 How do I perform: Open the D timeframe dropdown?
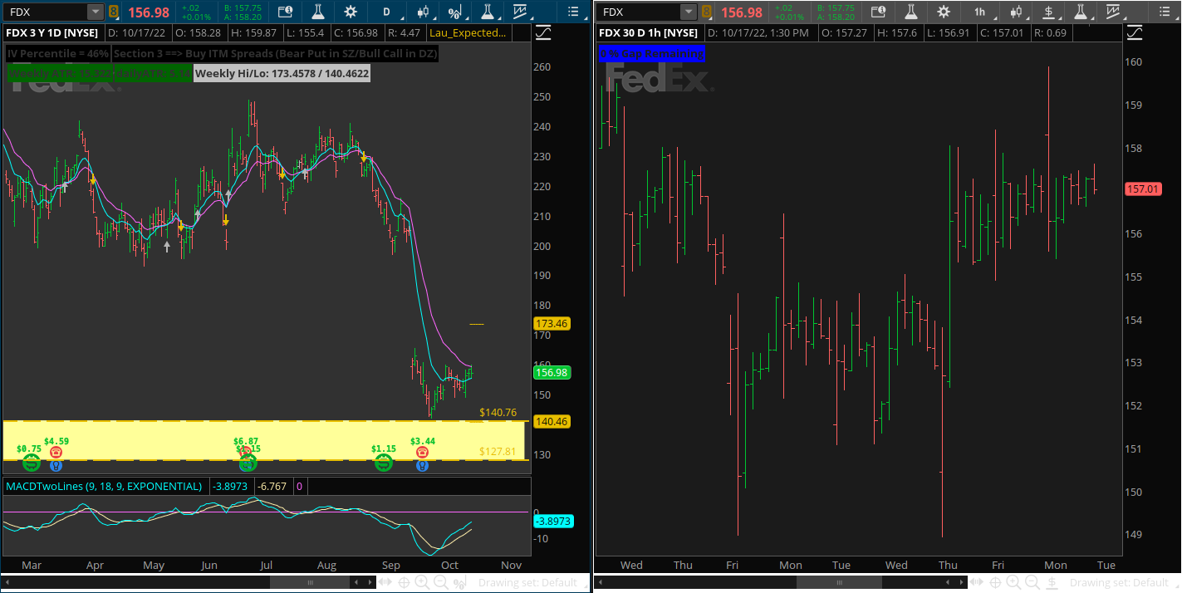coord(386,12)
